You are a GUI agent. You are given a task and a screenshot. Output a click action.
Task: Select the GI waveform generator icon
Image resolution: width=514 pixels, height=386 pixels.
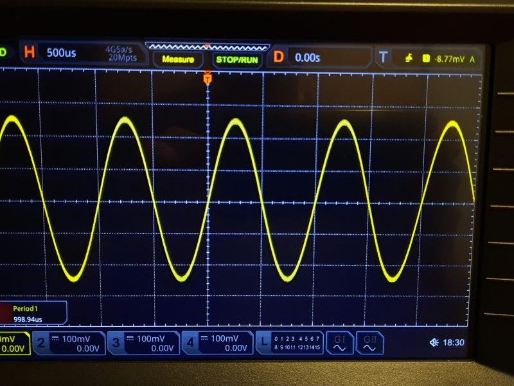(339, 343)
